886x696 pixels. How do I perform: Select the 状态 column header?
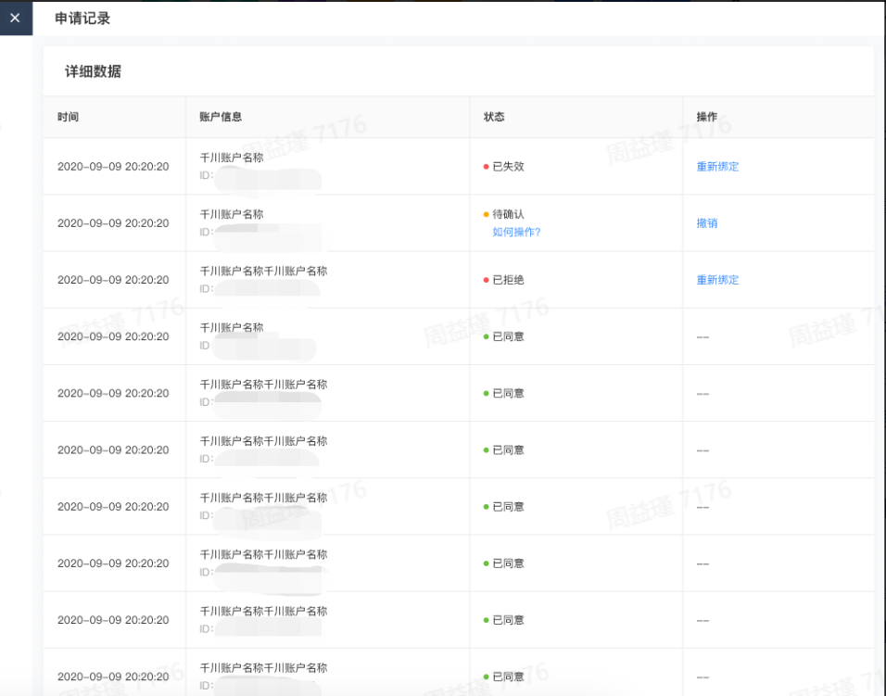click(x=494, y=117)
